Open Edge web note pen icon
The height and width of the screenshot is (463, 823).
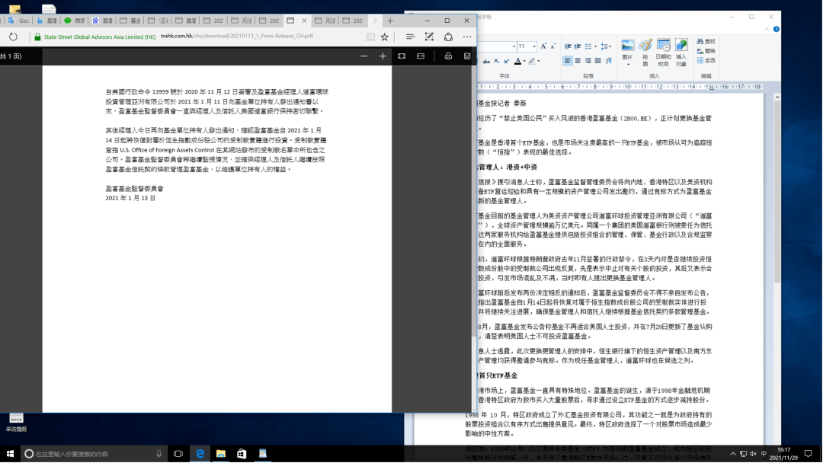[429, 37]
